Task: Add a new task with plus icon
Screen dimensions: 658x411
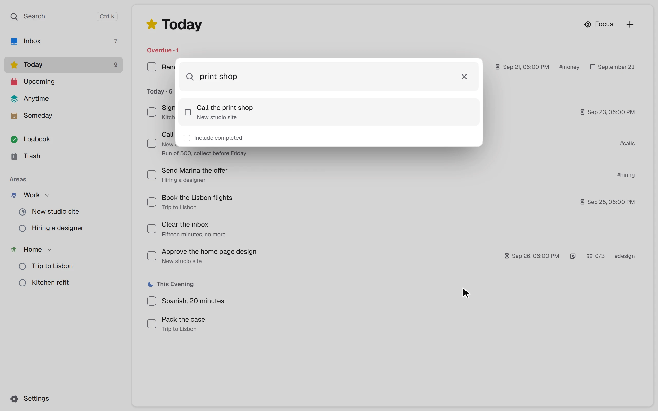Action: tap(630, 24)
